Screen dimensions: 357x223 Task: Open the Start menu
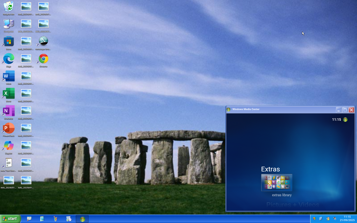pos(10,219)
